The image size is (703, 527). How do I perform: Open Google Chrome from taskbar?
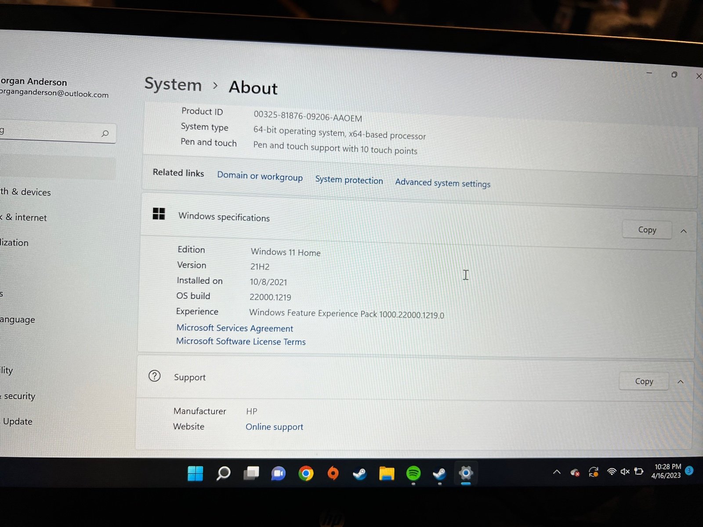pyautogui.click(x=306, y=473)
